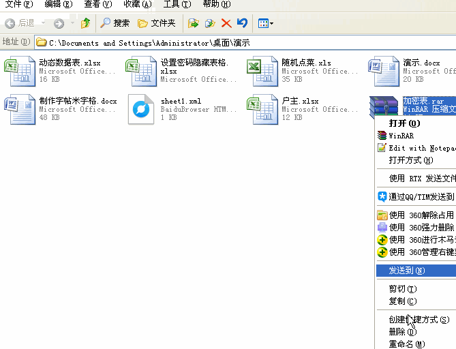The height and width of the screenshot is (349, 456).
Task: Choose 创建快捷方式(S) in context menu
Action: tap(416, 320)
